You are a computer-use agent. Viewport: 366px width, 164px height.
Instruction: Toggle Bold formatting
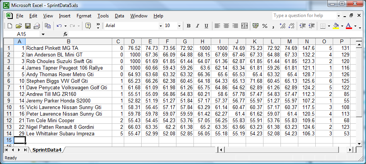[x=188, y=26]
